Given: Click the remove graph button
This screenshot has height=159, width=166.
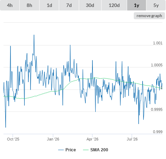Looking at the screenshot, I should [x=149, y=16].
